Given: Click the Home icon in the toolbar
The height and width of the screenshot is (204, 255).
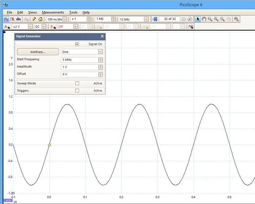Looking at the screenshot, I should (40, 19).
